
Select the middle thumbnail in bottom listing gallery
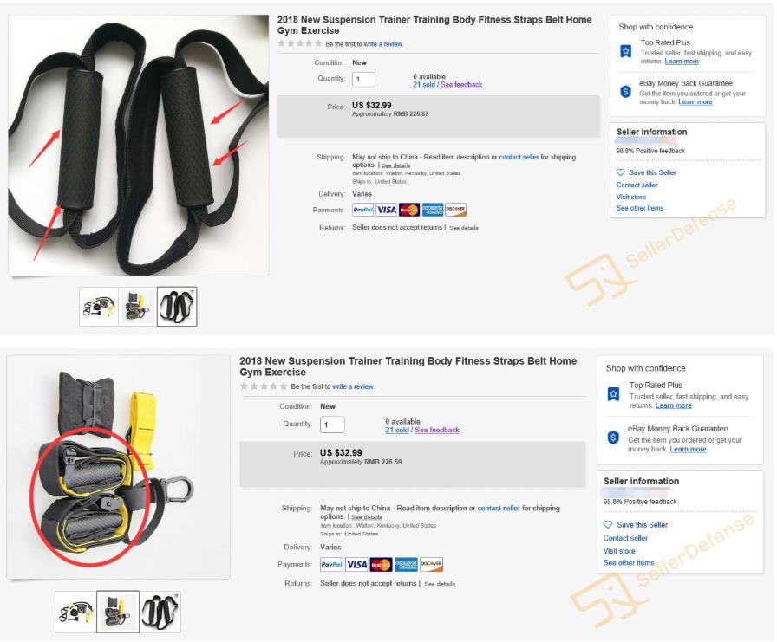(x=118, y=612)
